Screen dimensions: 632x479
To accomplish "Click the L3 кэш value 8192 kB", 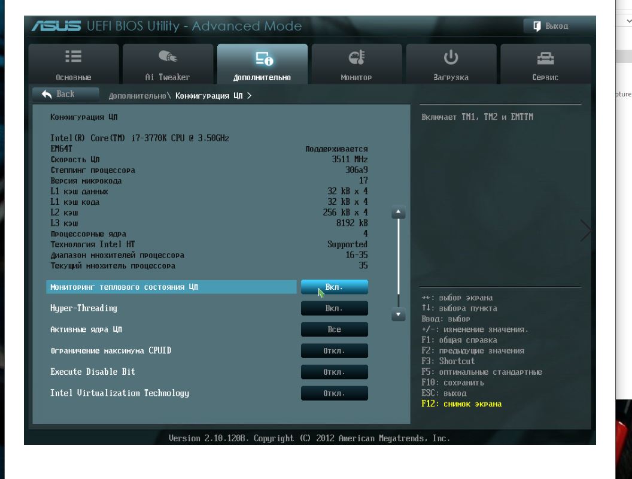I will tap(352, 223).
